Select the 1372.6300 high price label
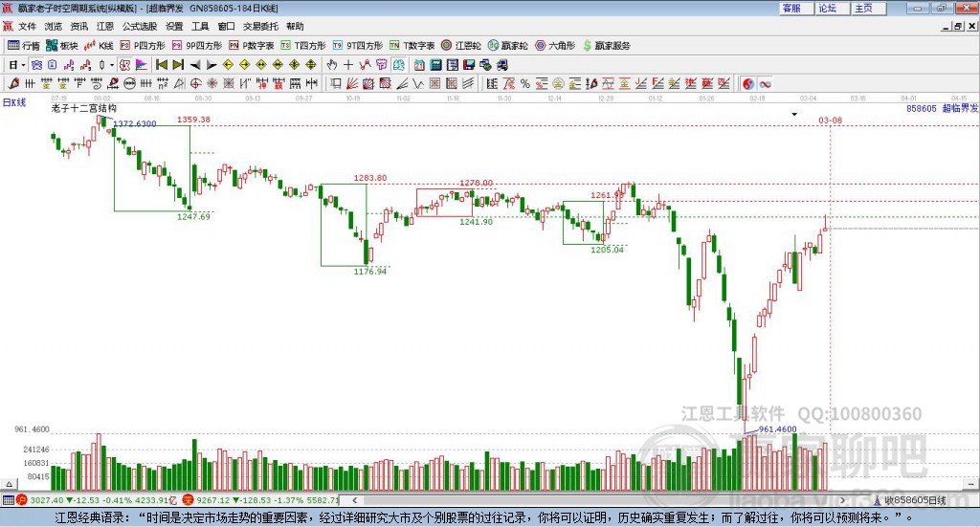The image size is (980, 527). click(x=134, y=123)
